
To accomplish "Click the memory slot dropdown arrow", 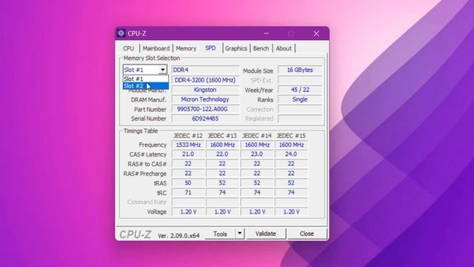I will pos(163,70).
